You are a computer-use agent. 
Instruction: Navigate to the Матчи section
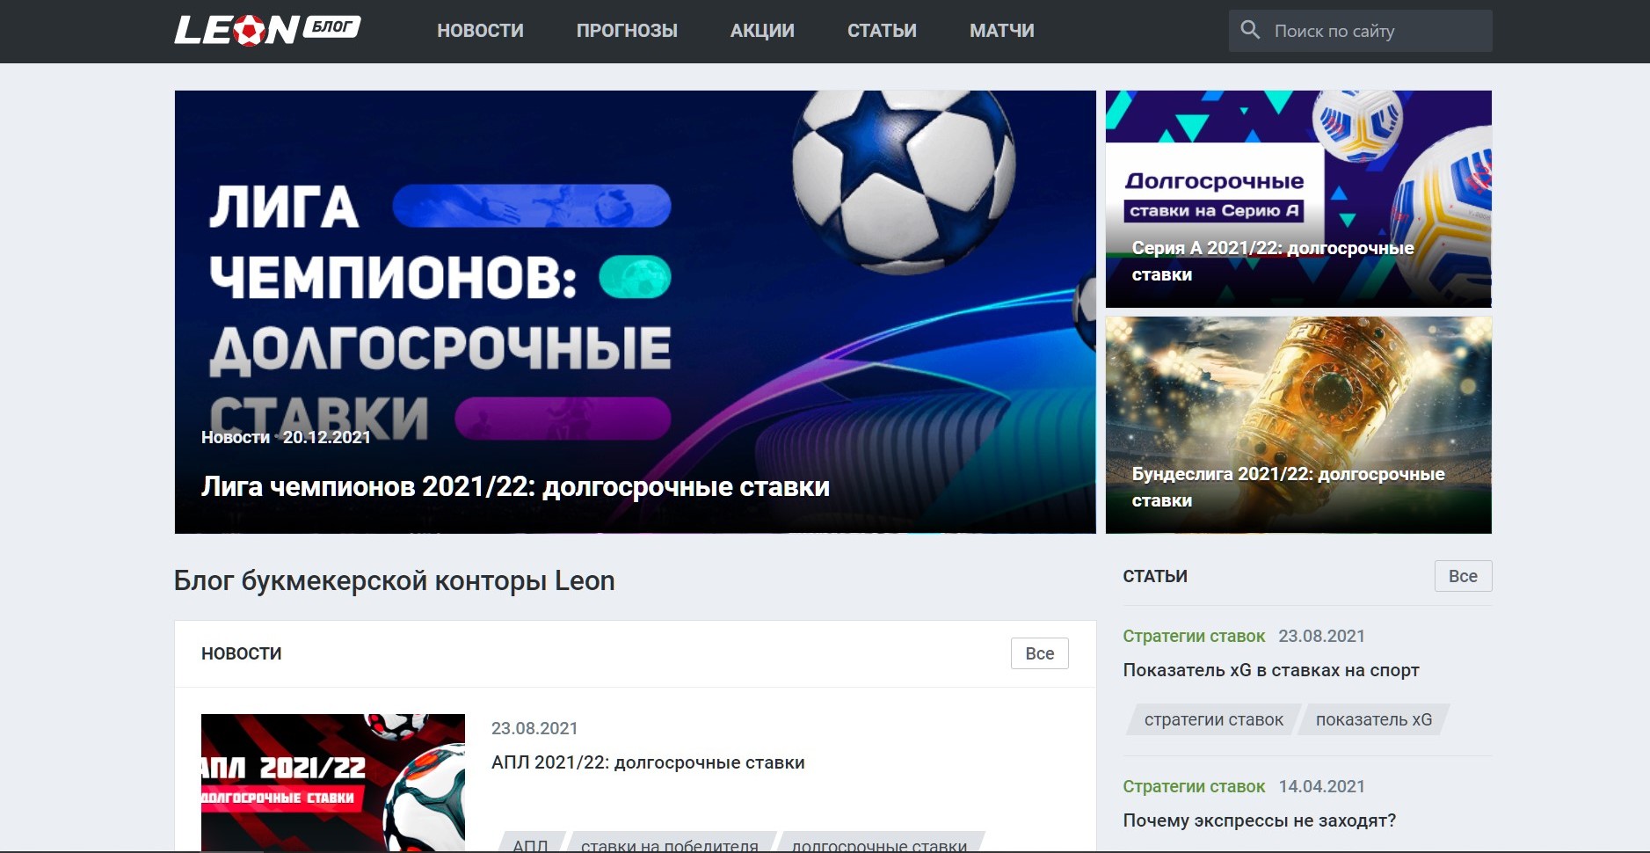point(1001,31)
